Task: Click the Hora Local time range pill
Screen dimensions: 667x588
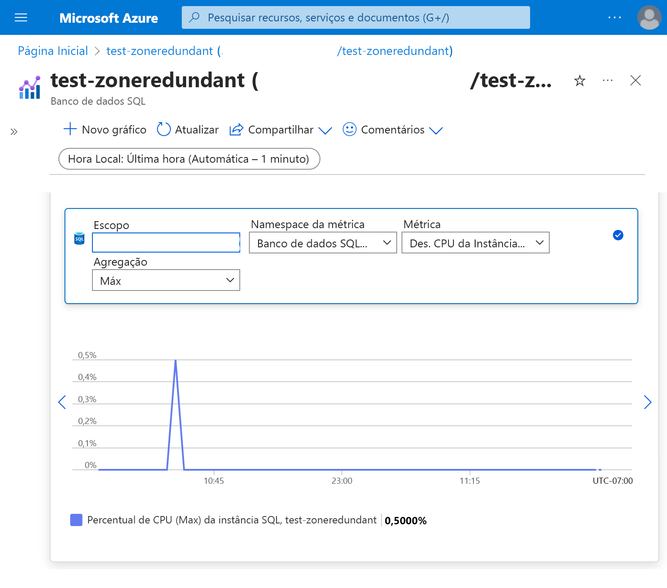Action: coord(189,159)
